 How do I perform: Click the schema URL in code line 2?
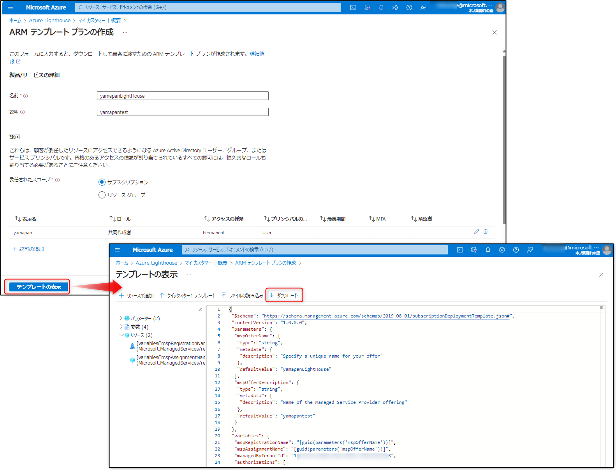pos(387,316)
